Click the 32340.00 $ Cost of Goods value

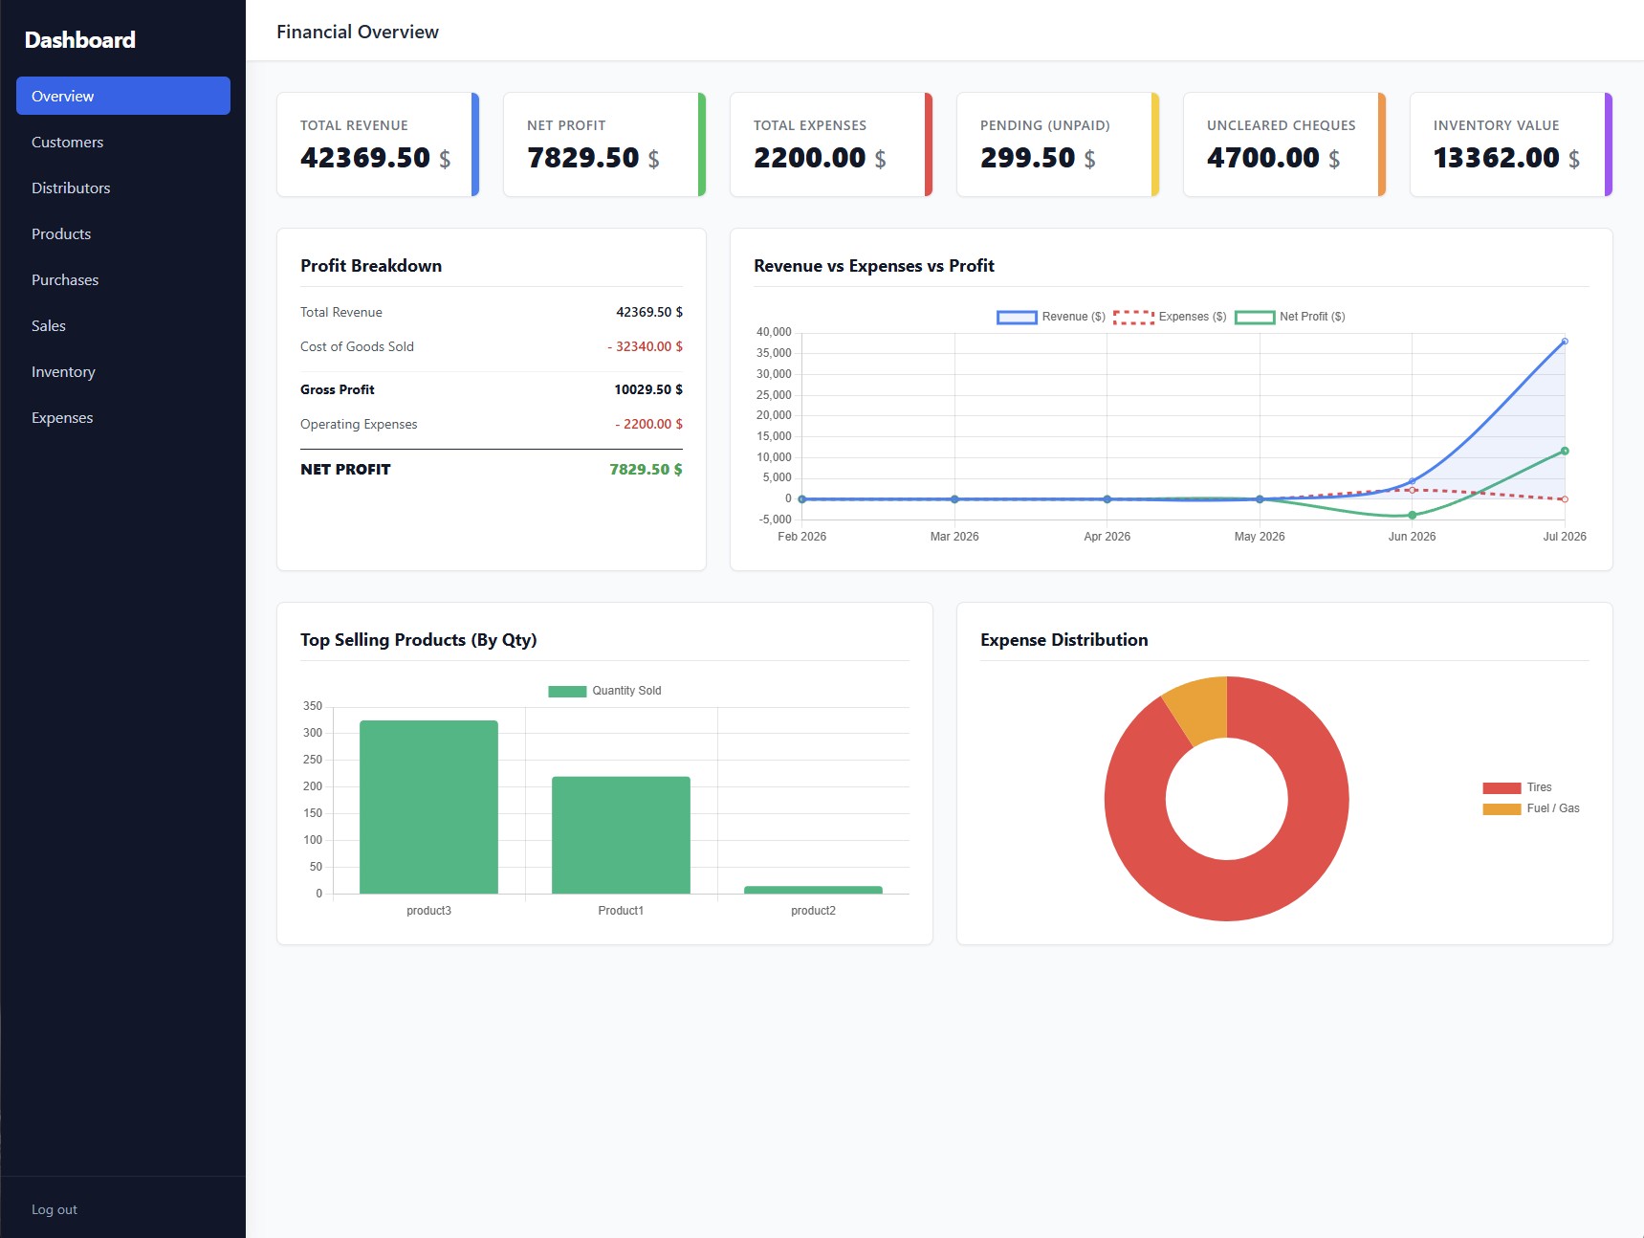646,346
